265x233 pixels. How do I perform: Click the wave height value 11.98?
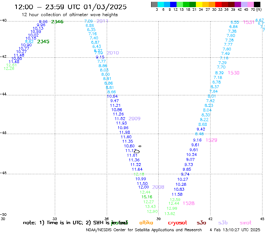pyautogui.click(x=125, y=132)
